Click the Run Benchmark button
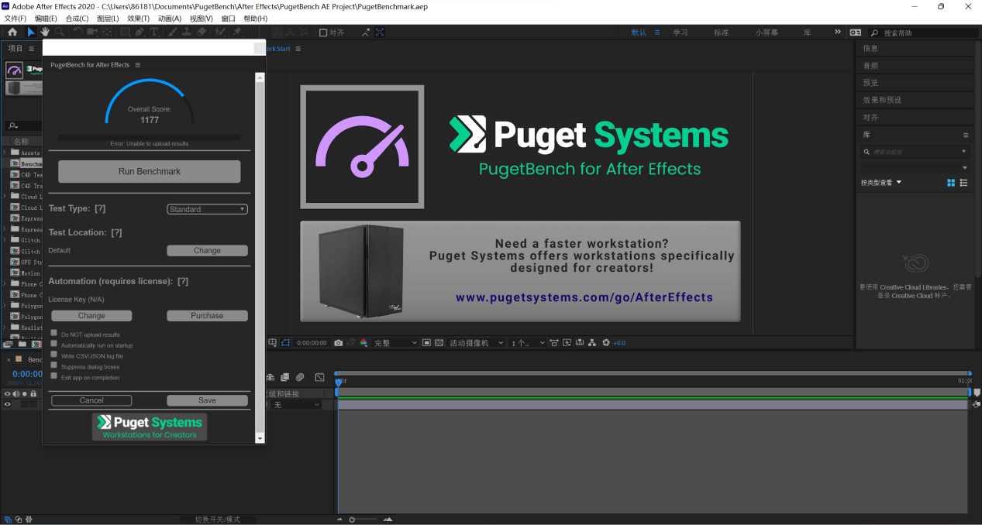982x525 pixels. click(149, 171)
